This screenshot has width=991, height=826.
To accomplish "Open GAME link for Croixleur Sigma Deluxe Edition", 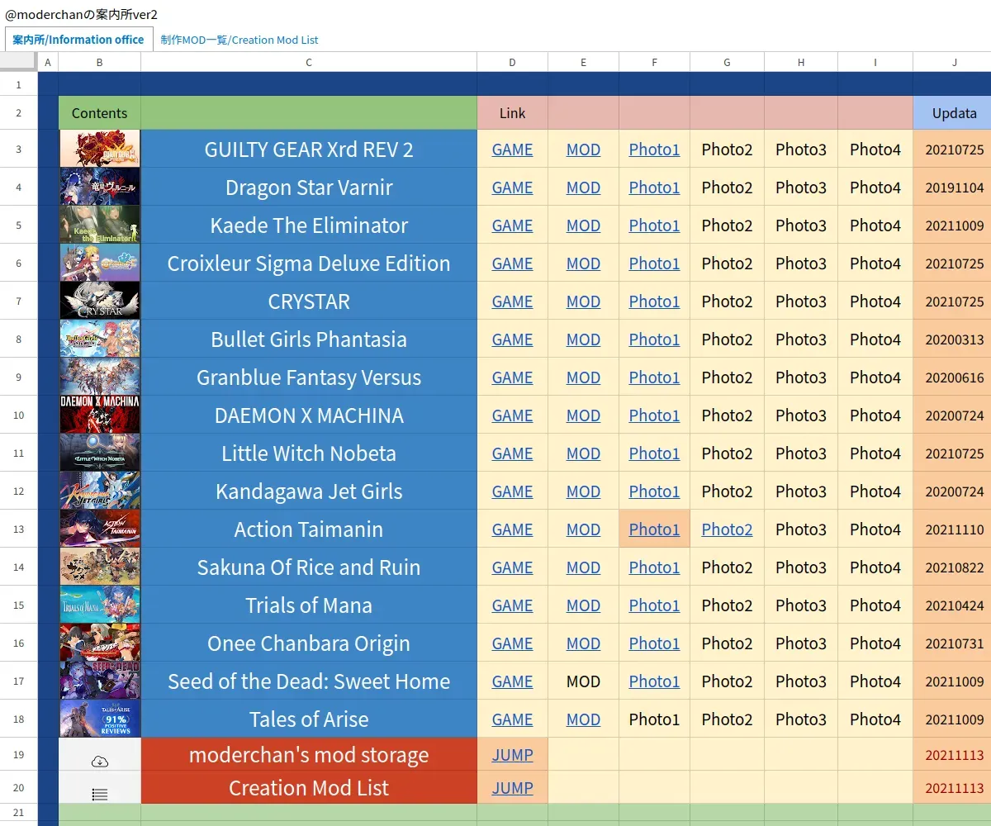I will coord(512,263).
